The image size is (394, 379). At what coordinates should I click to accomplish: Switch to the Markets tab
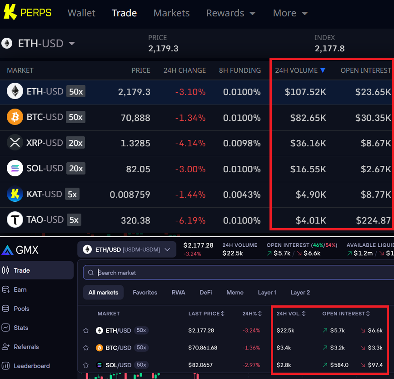coord(171,13)
